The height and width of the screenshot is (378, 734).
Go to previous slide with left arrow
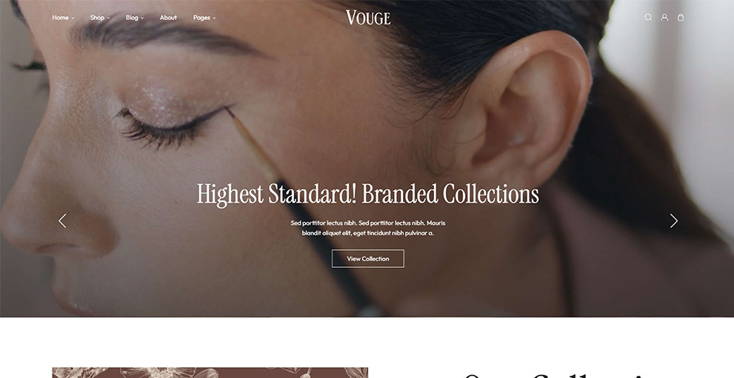pos(62,220)
